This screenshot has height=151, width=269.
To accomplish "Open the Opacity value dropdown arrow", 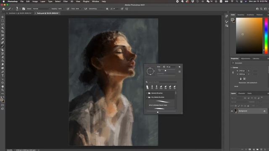I will 64,9.
